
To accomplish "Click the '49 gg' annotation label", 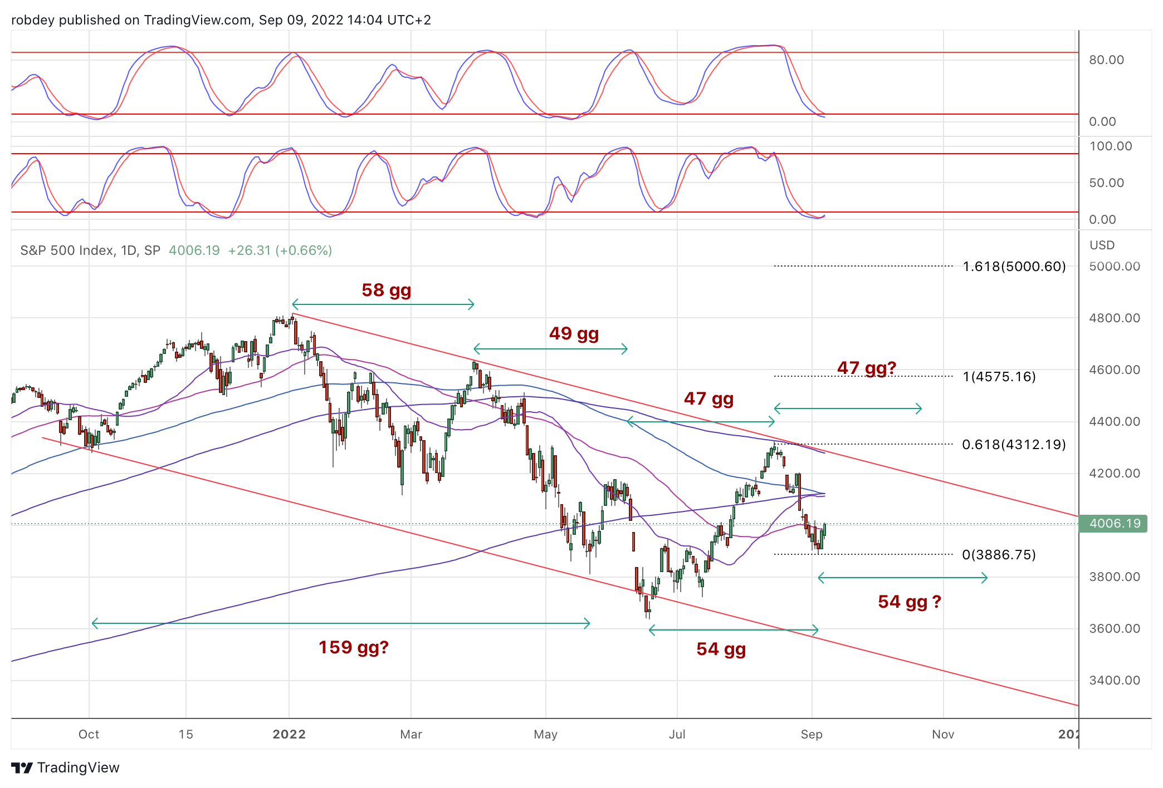I will (x=574, y=333).
